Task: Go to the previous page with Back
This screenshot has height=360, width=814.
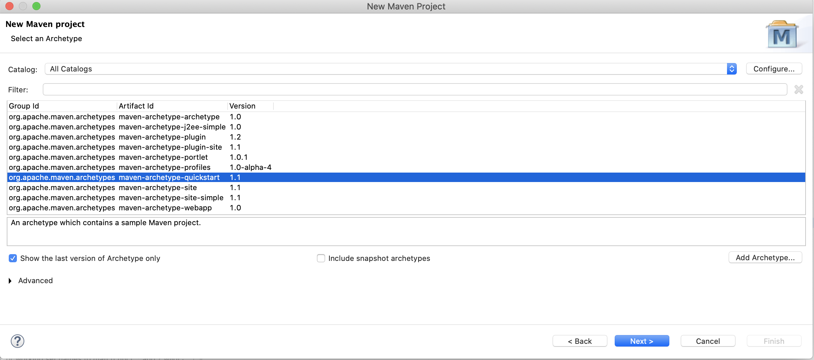Action: point(580,341)
